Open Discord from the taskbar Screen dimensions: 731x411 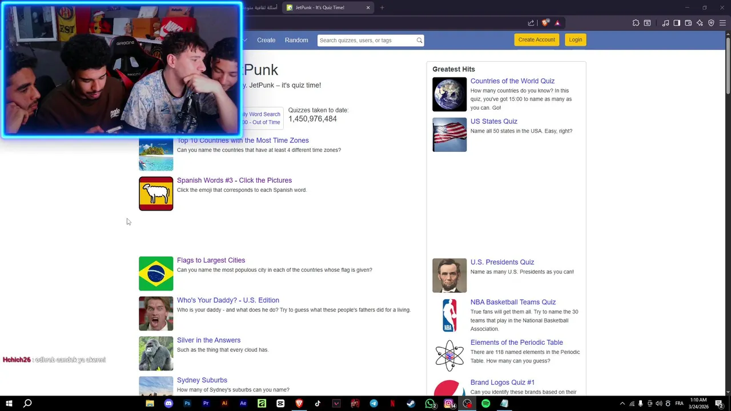tap(168, 404)
